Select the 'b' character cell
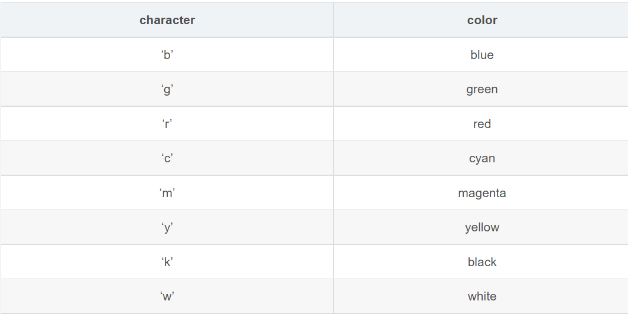The image size is (628, 314). (x=167, y=55)
